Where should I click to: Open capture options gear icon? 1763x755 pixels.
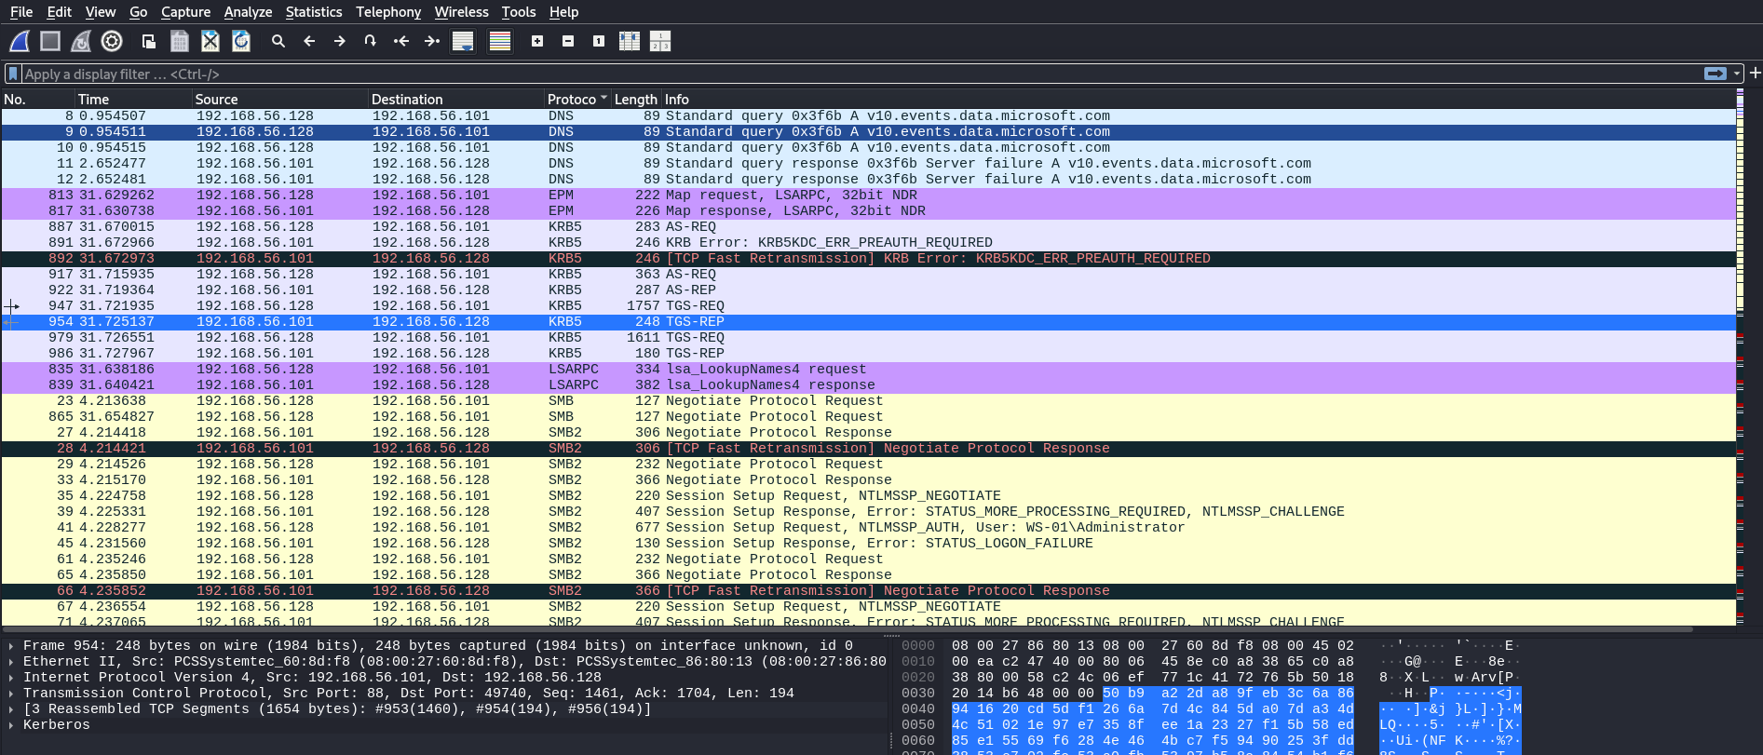pyautogui.click(x=112, y=41)
